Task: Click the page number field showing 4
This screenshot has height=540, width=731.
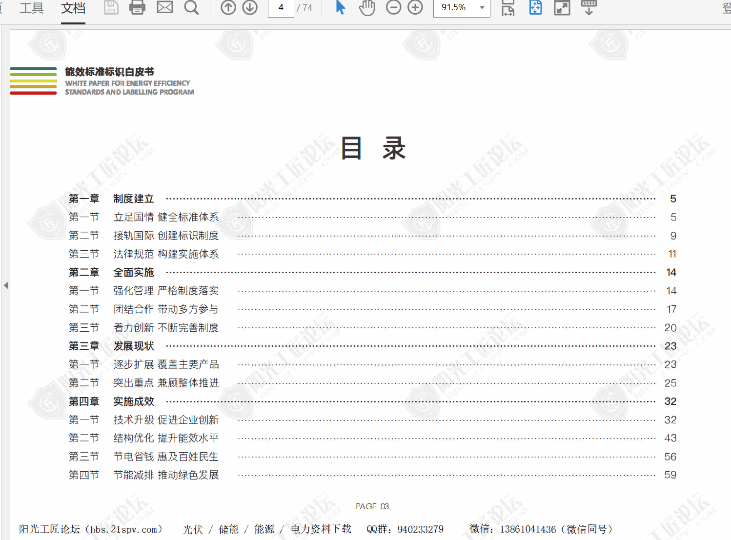Action: tap(281, 8)
